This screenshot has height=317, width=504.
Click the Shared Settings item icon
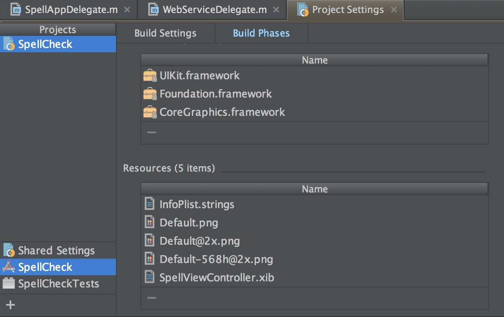tap(10, 250)
